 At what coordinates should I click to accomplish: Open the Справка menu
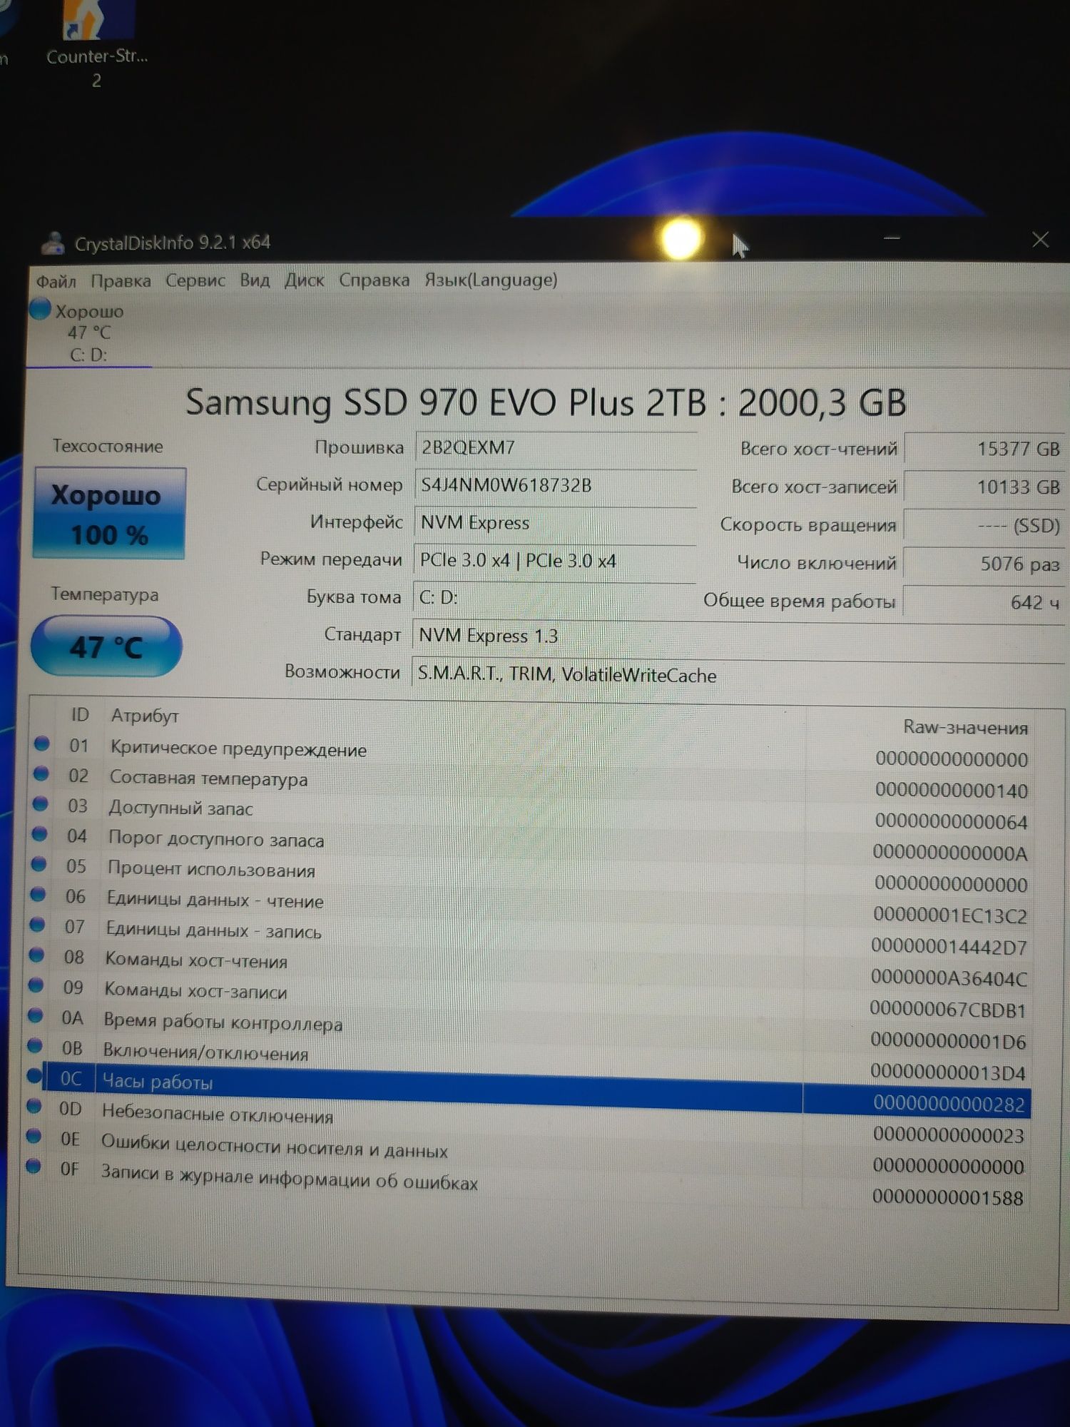374,280
